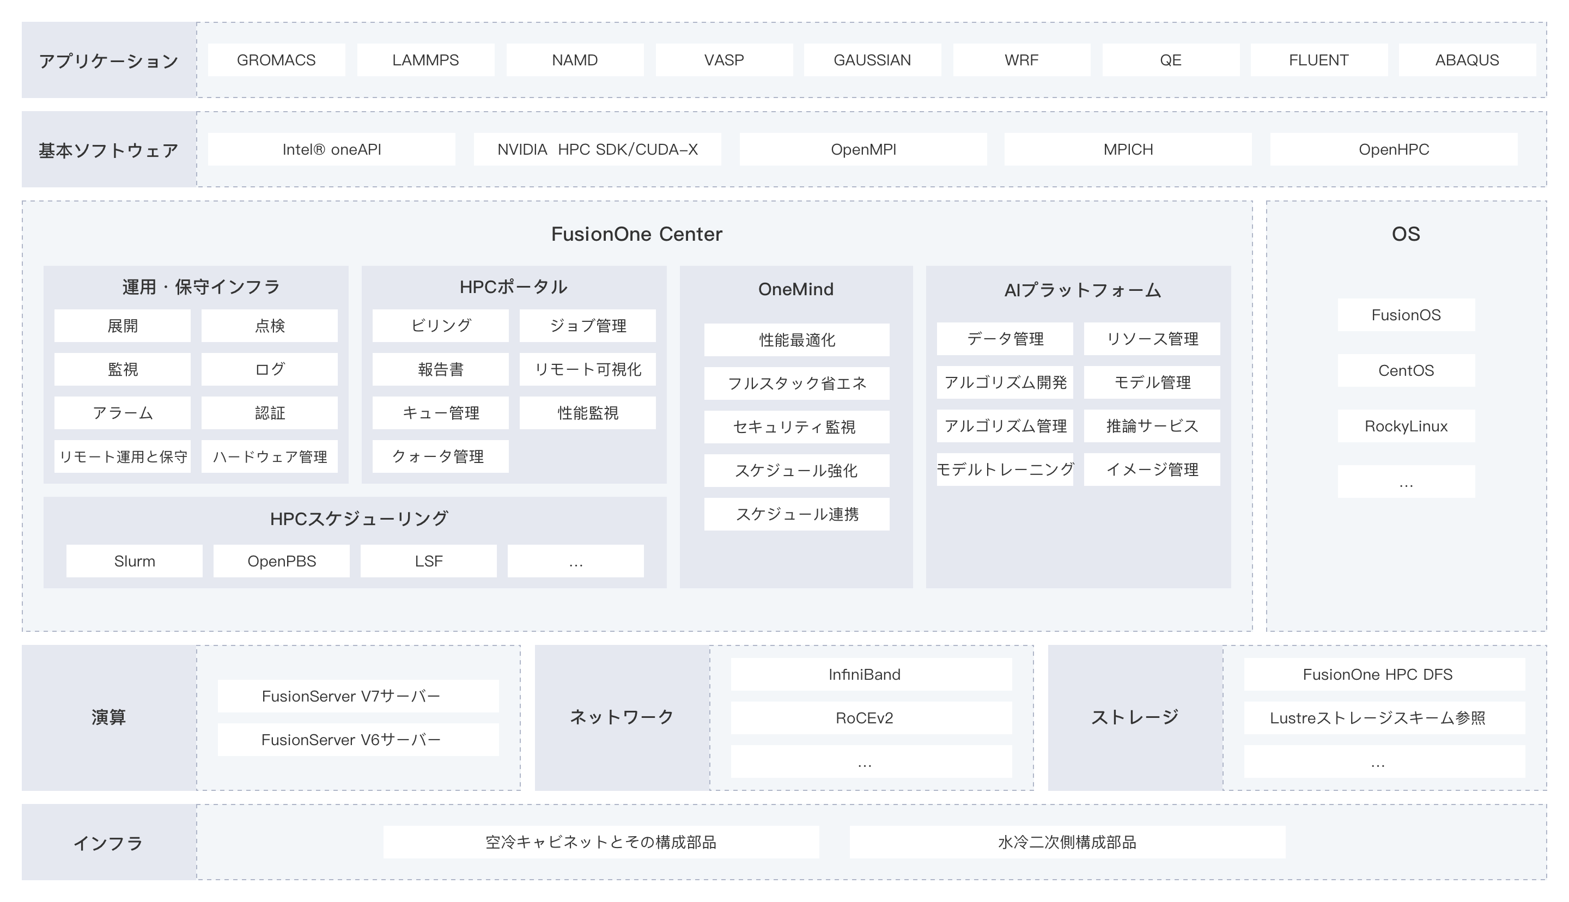Viewport: 1569px width, 902px height.
Task: Click the 水冷二次側構成部品 box
Action: [1067, 843]
